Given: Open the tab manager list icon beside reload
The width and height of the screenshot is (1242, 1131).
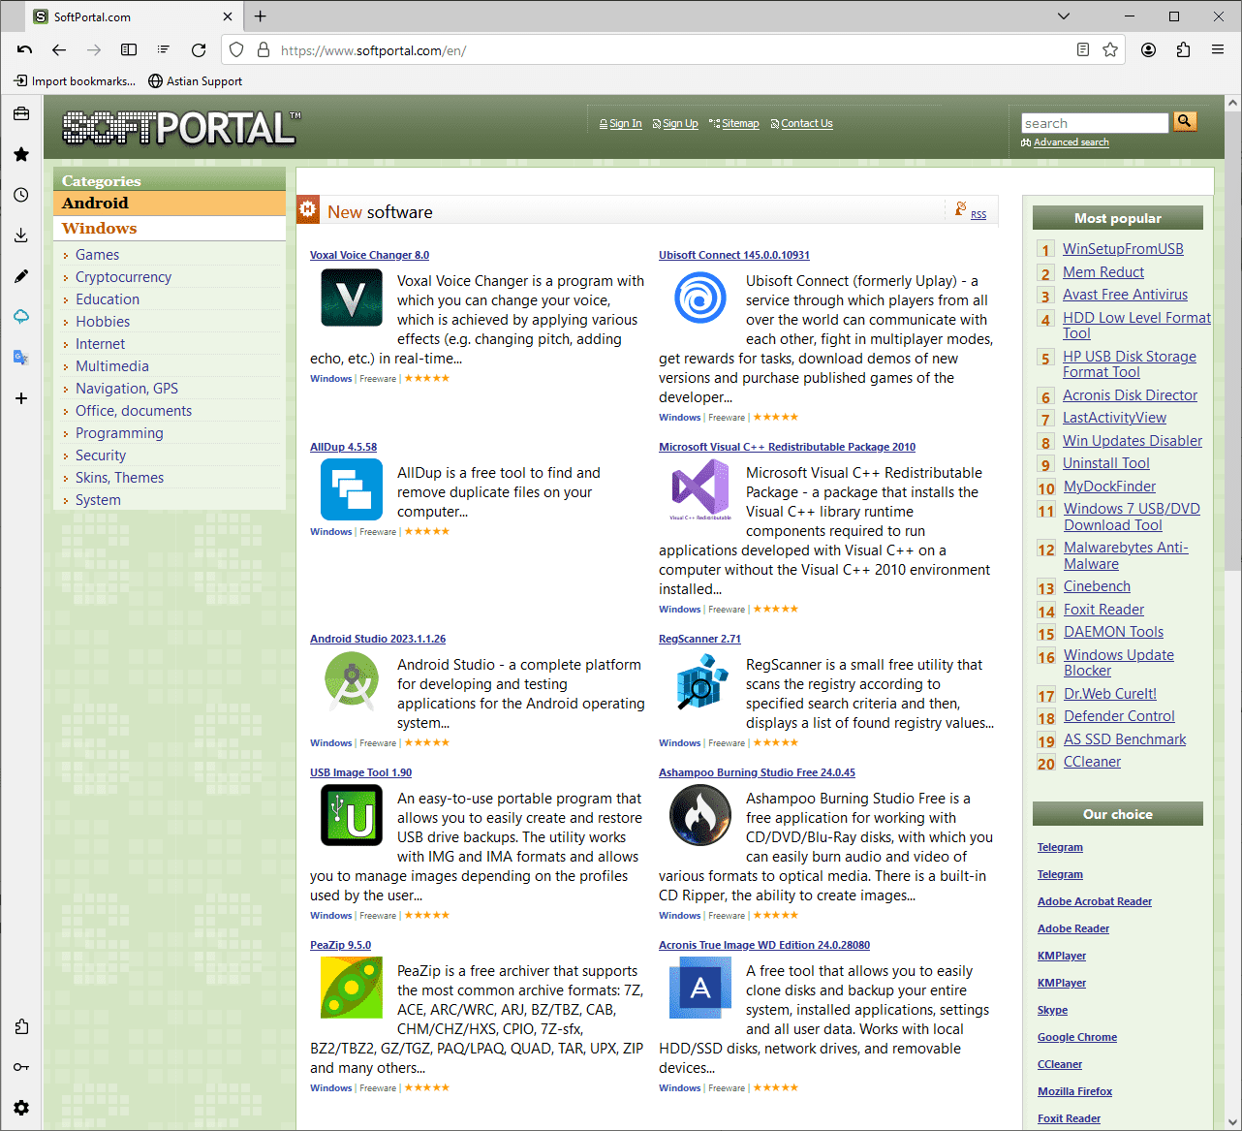Looking at the screenshot, I should (164, 50).
